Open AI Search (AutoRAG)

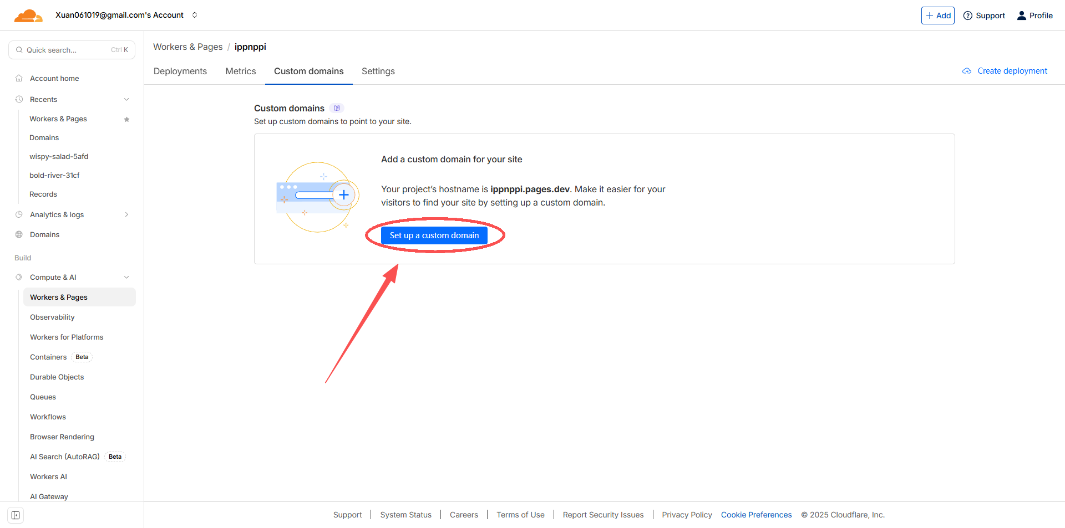[65, 457]
